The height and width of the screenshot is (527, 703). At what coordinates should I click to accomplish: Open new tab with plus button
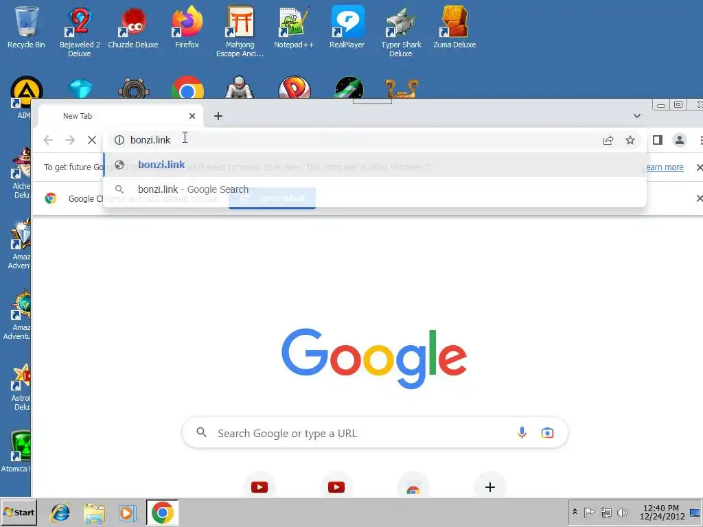pos(218,116)
